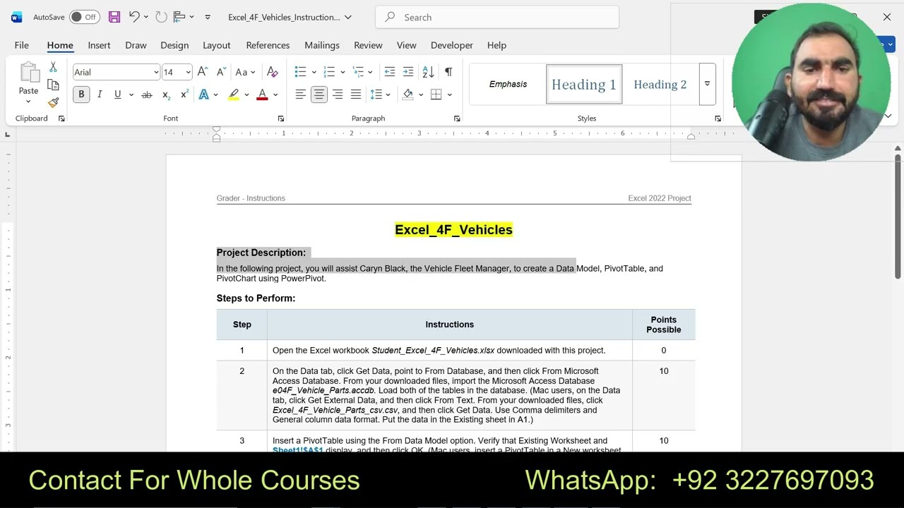The height and width of the screenshot is (508, 904).
Task: Expand the Paste options arrow
Action: point(28,102)
